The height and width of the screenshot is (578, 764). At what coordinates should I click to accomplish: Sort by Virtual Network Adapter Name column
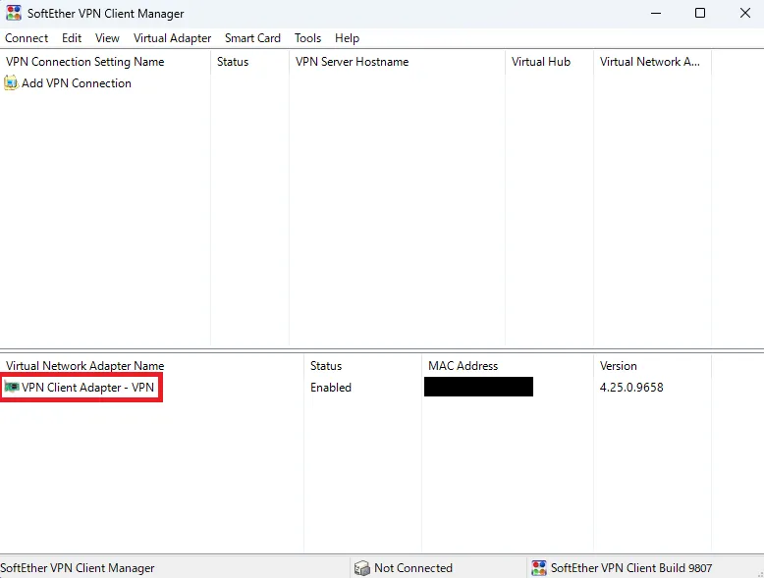click(x=152, y=366)
